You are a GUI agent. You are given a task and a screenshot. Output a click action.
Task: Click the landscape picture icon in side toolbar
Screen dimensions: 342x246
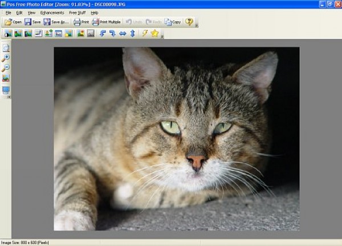[6, 78]
